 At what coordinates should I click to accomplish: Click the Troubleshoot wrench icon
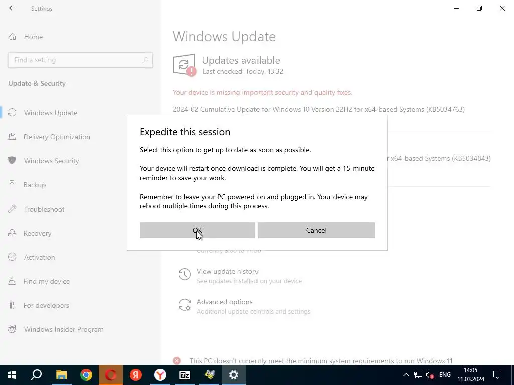pos(12,209)
